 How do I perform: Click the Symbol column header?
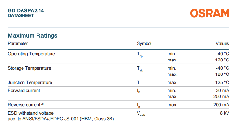144,43
